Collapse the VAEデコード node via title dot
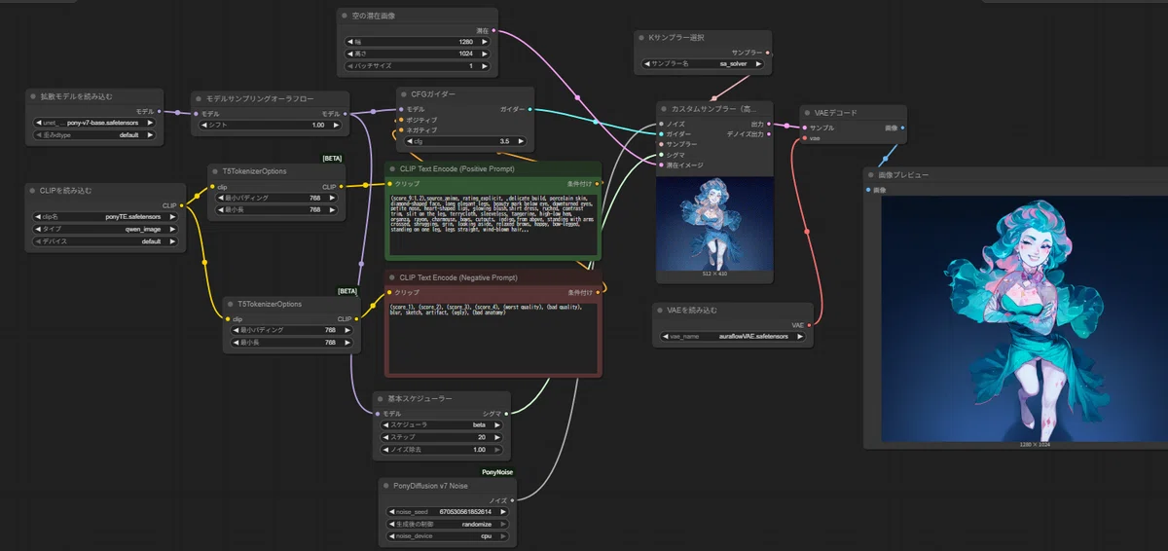 (806, 113)
